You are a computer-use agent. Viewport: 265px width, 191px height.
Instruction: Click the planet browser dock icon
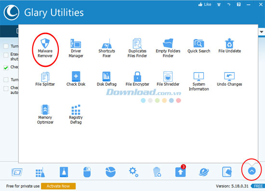[204, 172]
